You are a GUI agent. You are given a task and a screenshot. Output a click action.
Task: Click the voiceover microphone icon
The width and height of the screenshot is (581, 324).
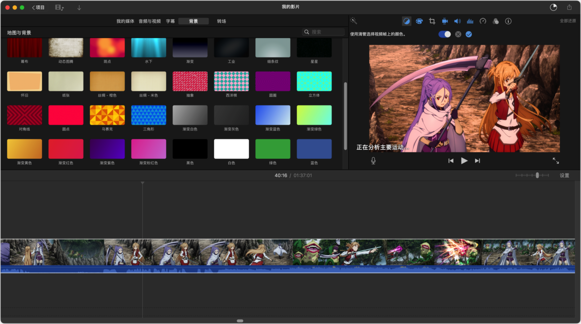pos(373,161)
